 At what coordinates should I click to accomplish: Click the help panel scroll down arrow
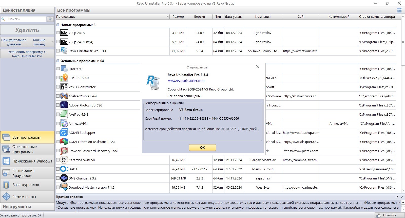point(403,209)
